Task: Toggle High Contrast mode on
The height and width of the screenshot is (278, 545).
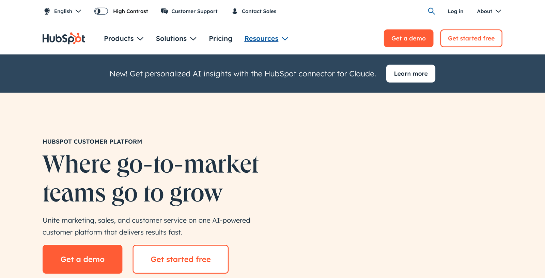Action: click(101, 11)
